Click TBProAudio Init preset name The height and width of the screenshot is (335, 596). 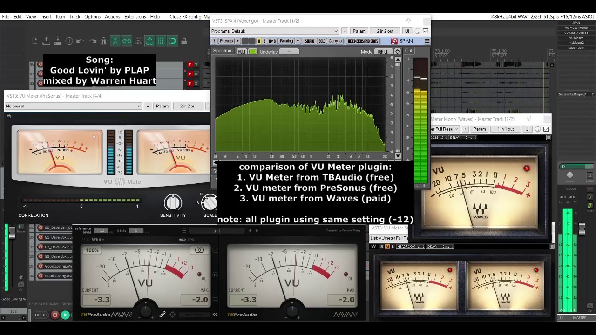217,230
